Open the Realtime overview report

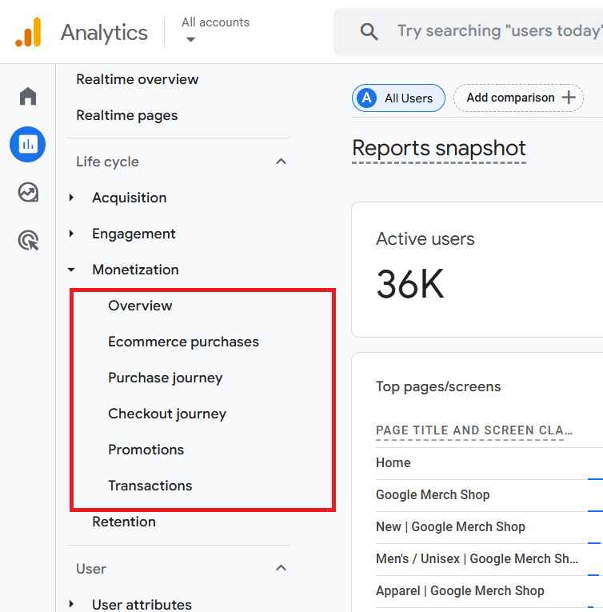(137, 79)
